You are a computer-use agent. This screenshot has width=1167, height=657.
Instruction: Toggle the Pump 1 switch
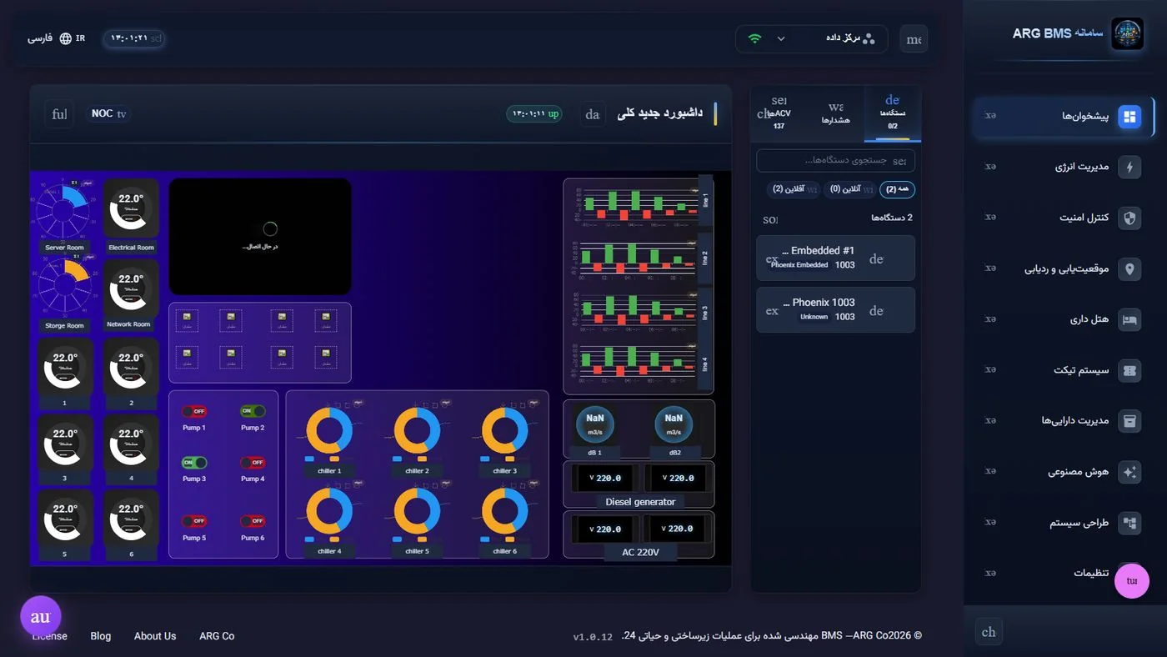[x=193, y=411]
